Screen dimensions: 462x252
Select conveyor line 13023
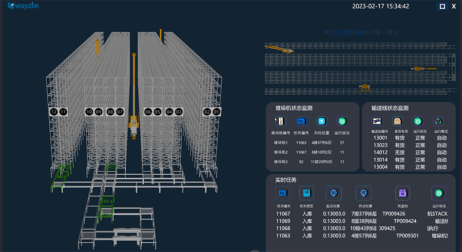(380, 145)
